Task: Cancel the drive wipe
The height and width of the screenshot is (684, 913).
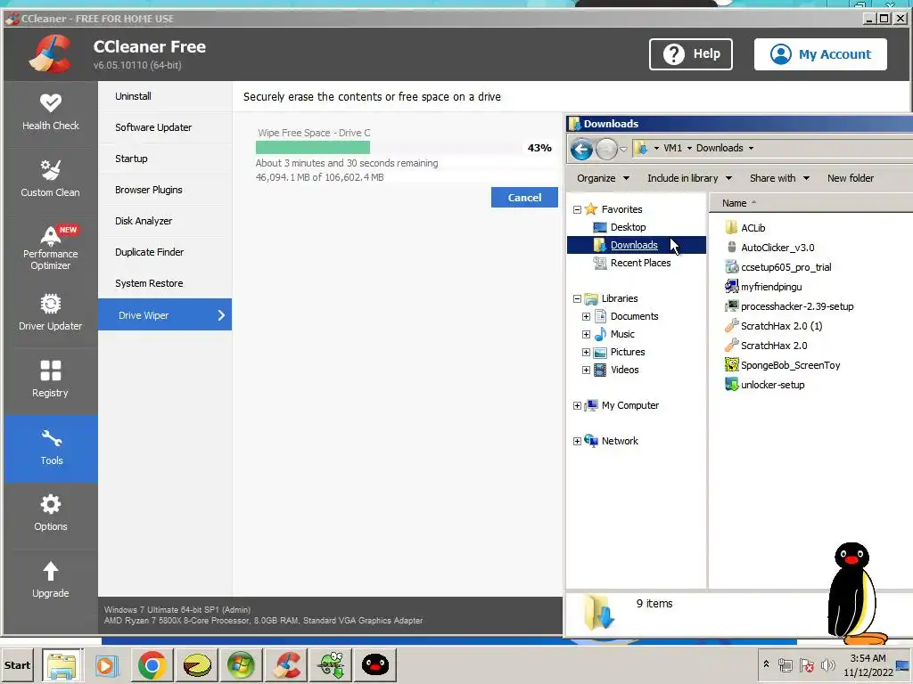Action: click(524, 197)
